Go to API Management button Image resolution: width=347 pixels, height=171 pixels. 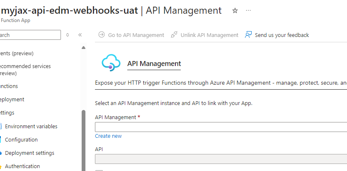(x=131, y=35)
